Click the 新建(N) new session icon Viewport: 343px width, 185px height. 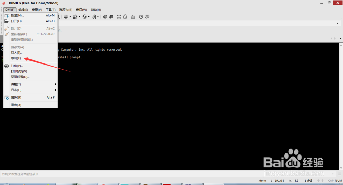7,15
